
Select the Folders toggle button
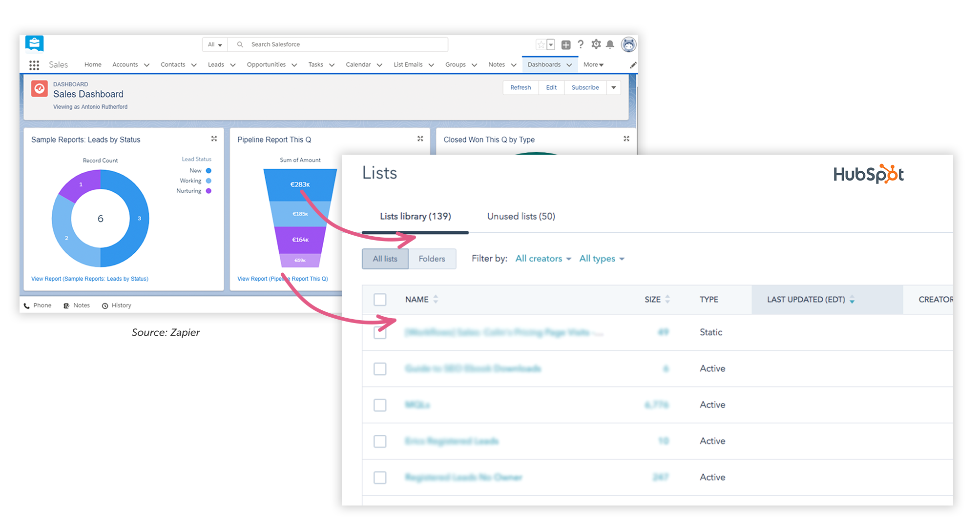pyautogui.click(x=432, y=259)
